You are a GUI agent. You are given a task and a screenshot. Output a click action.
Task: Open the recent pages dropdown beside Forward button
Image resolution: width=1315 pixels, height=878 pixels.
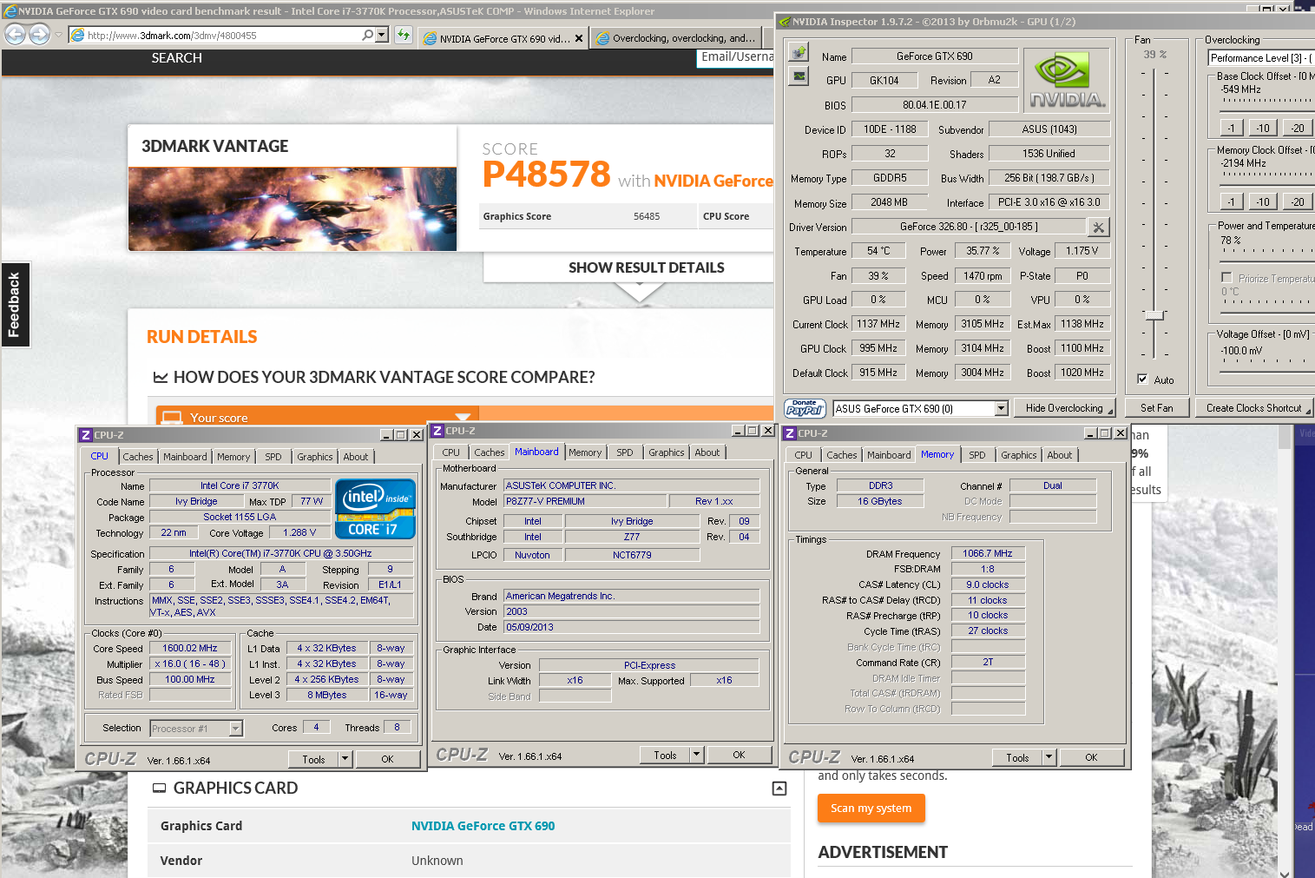point(58,35)
